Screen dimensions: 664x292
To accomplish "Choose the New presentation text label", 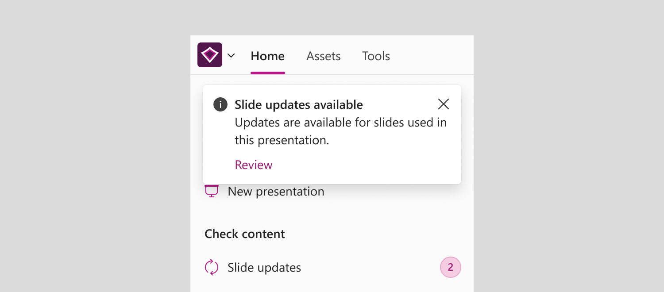I will point(276,192).
